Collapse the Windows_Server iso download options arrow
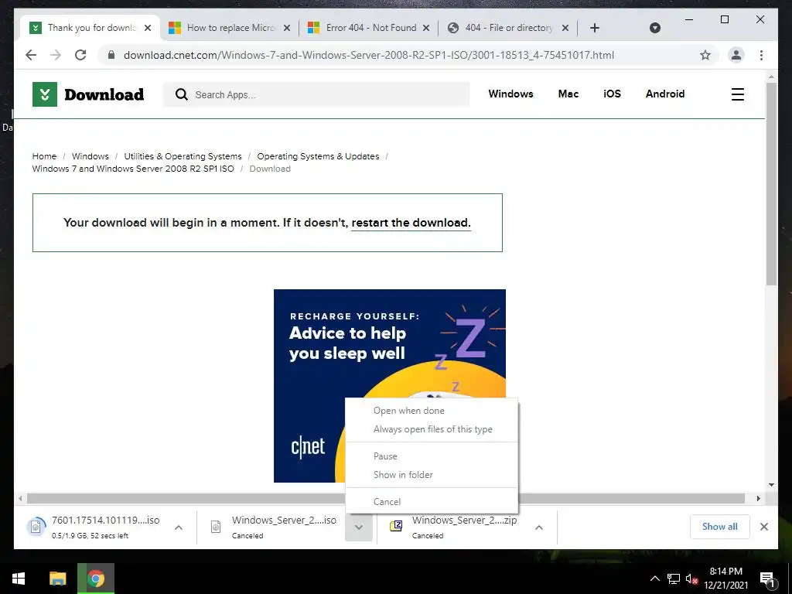This screenshot has height=594, width=792. pos(359,527)
